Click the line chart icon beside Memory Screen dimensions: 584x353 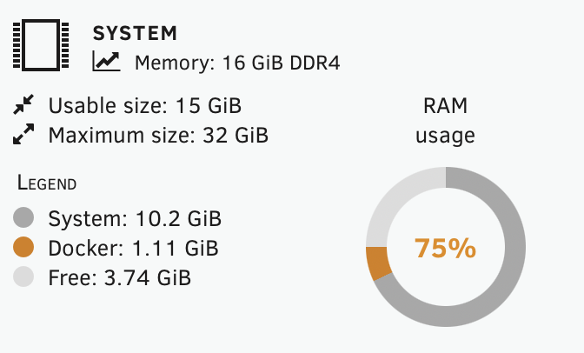pyautogui.click(x=107, y=61)
